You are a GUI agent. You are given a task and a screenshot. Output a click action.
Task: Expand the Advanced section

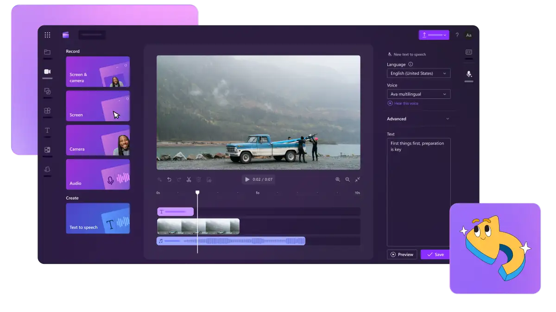(x=419, y=119)
